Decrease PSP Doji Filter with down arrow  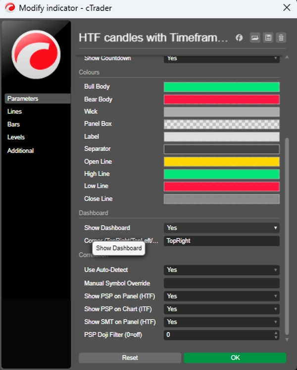coord(276,337)
